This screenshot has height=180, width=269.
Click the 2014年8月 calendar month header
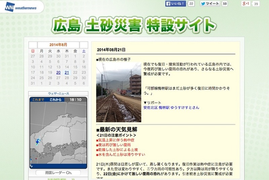click(58, 44)
